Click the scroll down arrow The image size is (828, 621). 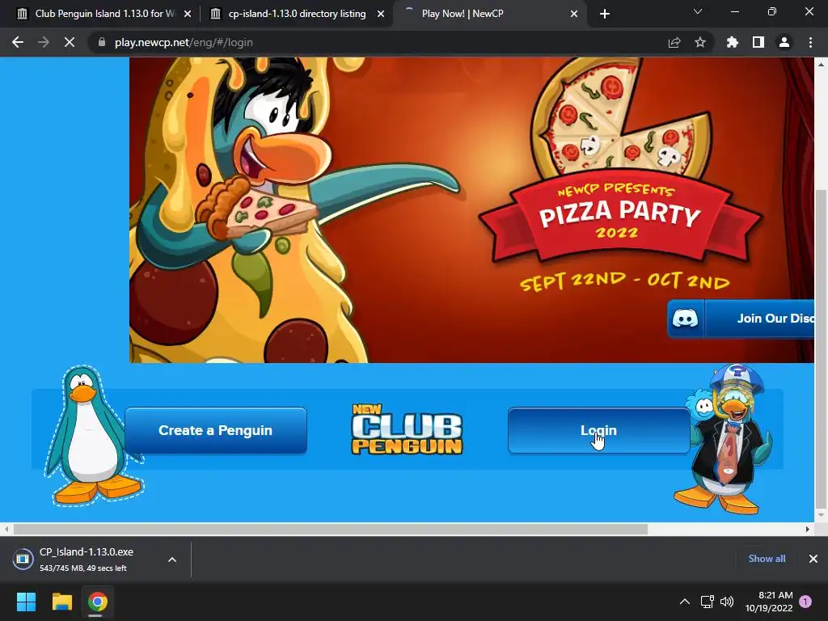(821, 515)
